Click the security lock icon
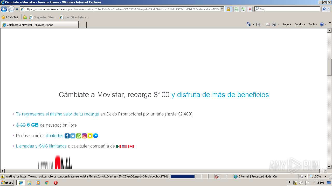Screen dimensions: 332x186 pos(228,9)
